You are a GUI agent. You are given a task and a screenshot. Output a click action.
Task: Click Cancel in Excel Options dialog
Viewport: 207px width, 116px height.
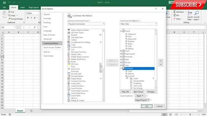(x=159, y=106)
